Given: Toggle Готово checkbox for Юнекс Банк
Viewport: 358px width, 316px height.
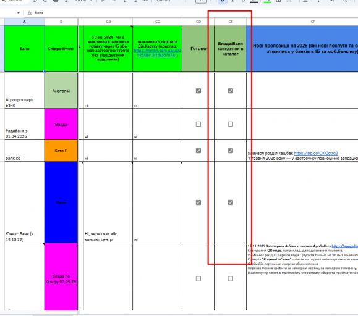Looking at the screenshot, I should 198,202.
